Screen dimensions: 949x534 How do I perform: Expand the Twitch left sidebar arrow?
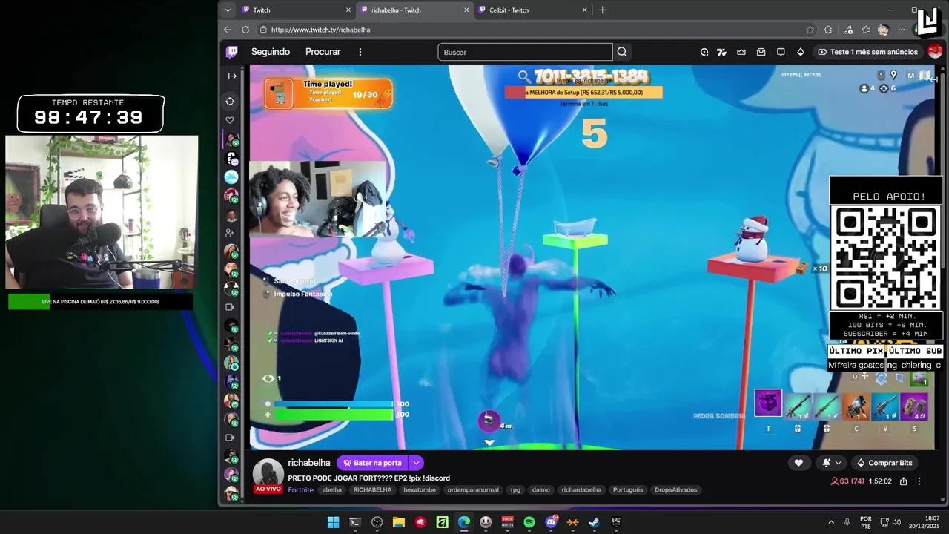(x=232, y=76)
